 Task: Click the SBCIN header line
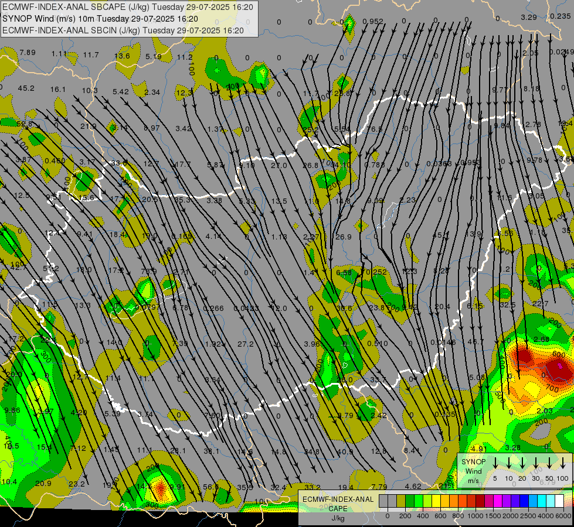coord(123,30)
